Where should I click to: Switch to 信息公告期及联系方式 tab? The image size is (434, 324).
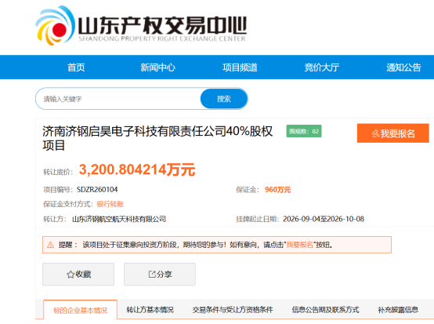[326, 310]
